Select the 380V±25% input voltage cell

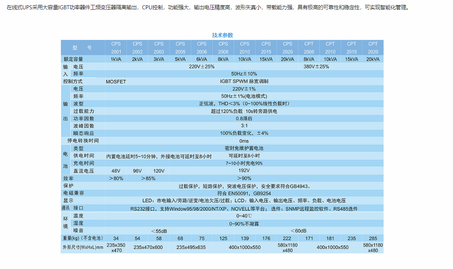pos(316,66)
